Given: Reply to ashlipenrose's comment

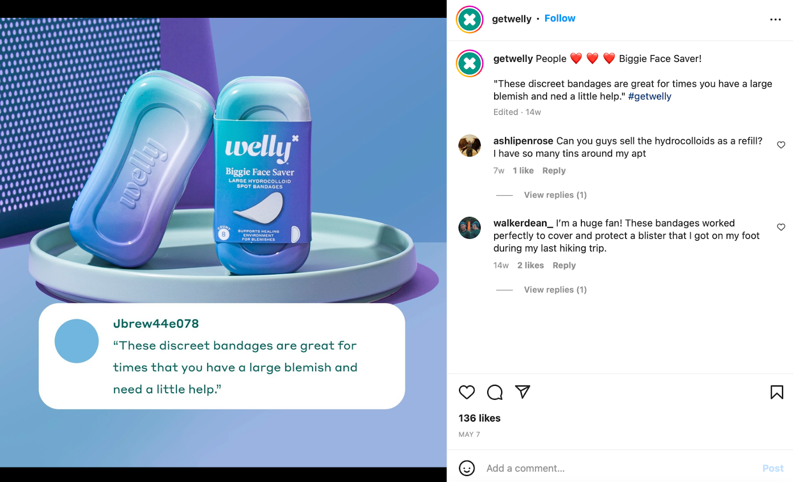Looking at the screenshot, I should (x=554, y=170).
